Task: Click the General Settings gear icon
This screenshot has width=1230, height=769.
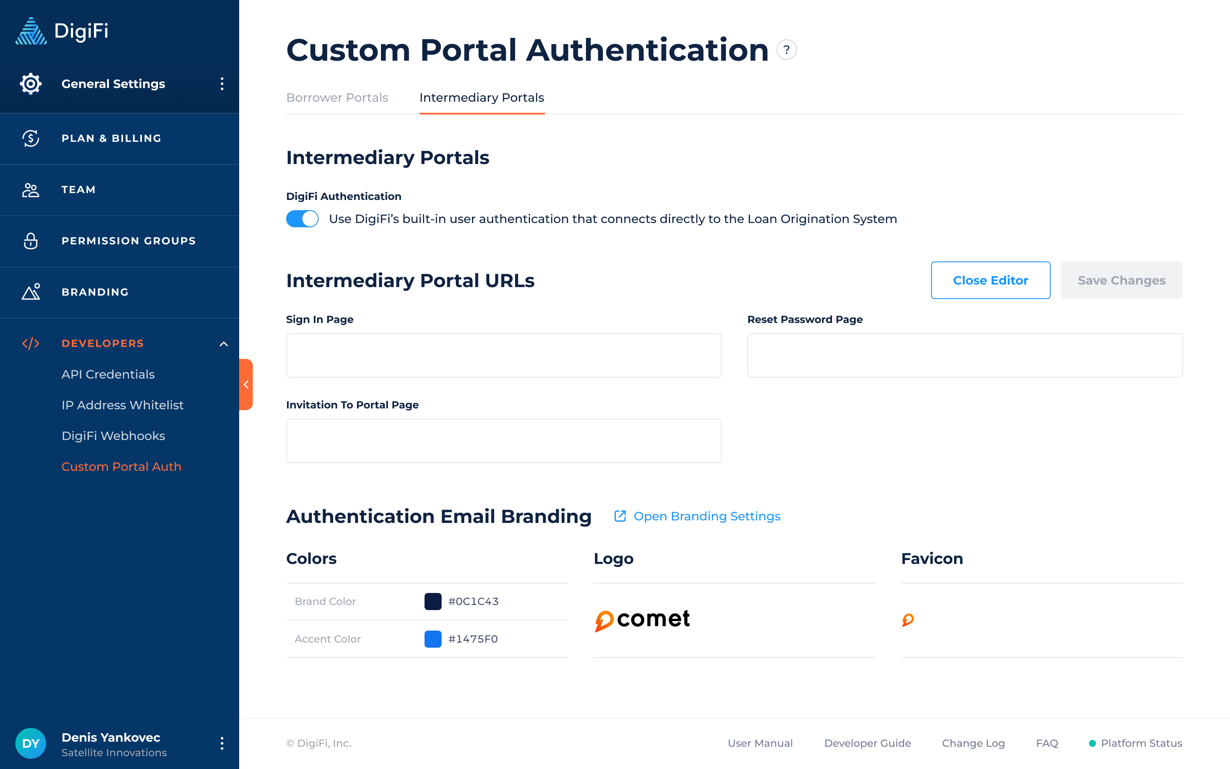Action: point(30,84)
